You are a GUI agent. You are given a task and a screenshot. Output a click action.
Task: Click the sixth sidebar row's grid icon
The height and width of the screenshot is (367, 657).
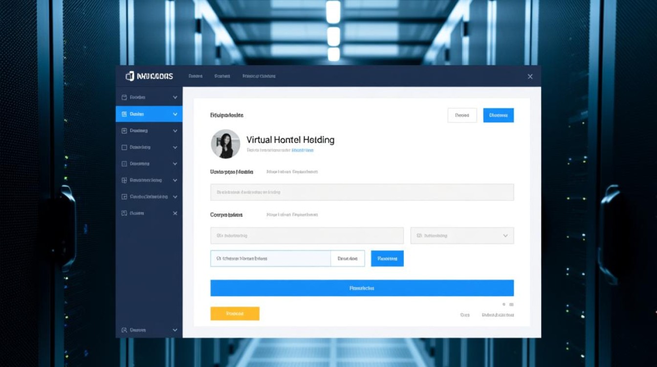124,180
